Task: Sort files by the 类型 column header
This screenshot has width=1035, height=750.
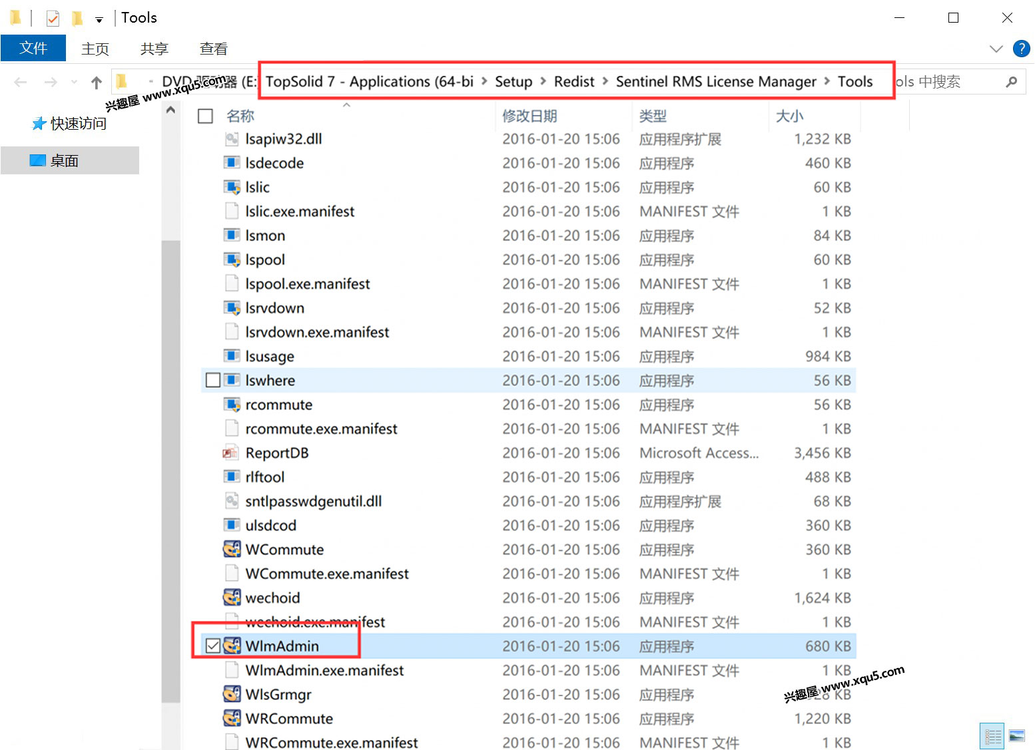Action: (x=653, y=116)
